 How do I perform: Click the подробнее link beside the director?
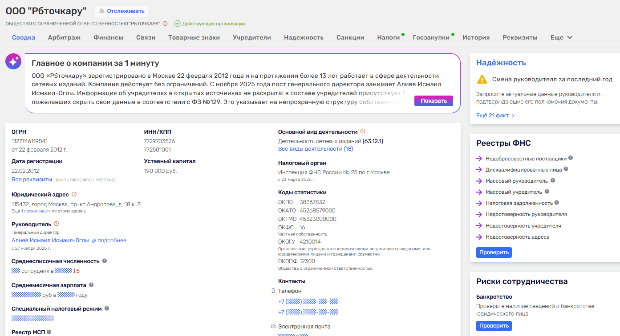[x=112, y=240]
